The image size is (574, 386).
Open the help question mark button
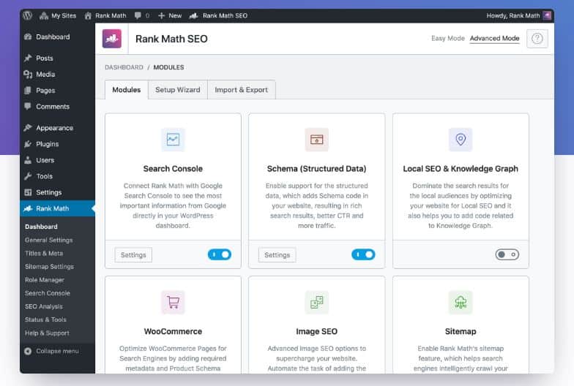coord(537,38)
